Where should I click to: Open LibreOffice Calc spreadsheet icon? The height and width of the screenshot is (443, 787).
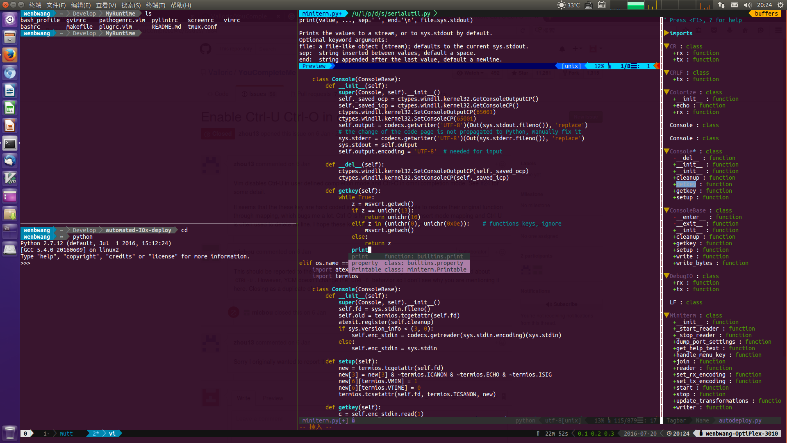tap(10, 108)
